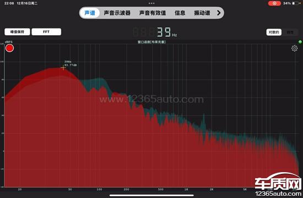Image resolution: width=303 pixels, height=198 pixels.
Task: Open the window function 窗口函数 selector
Action: (151, 42)
